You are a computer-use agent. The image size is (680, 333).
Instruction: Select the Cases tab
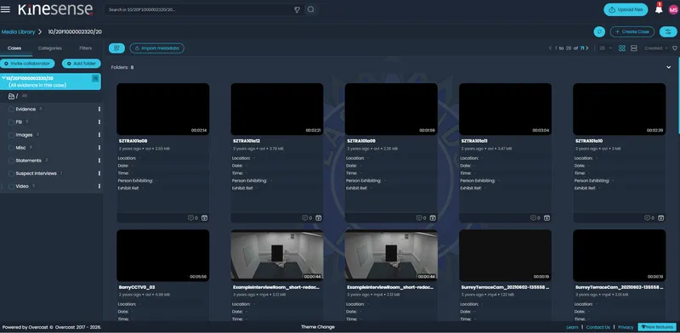pyautogui.click(x=14, y=48)
